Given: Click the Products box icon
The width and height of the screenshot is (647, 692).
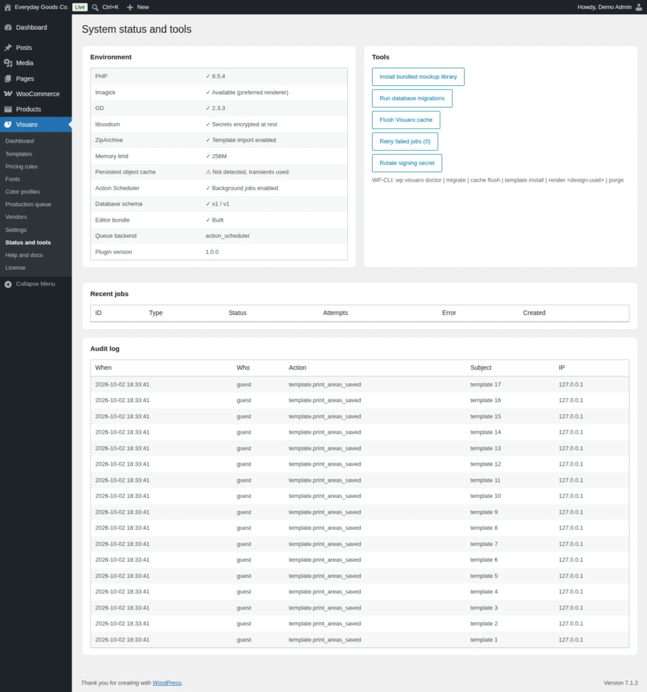Looking at the screenshot, I should 8,109.
